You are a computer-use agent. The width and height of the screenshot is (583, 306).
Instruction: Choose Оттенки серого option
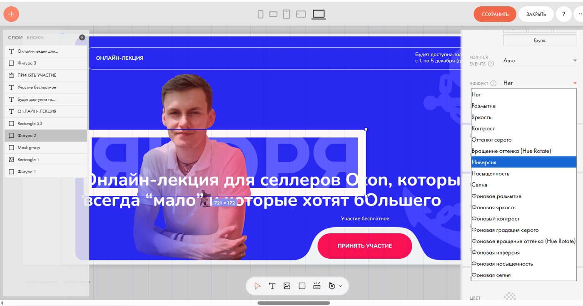tap(524, 140)
